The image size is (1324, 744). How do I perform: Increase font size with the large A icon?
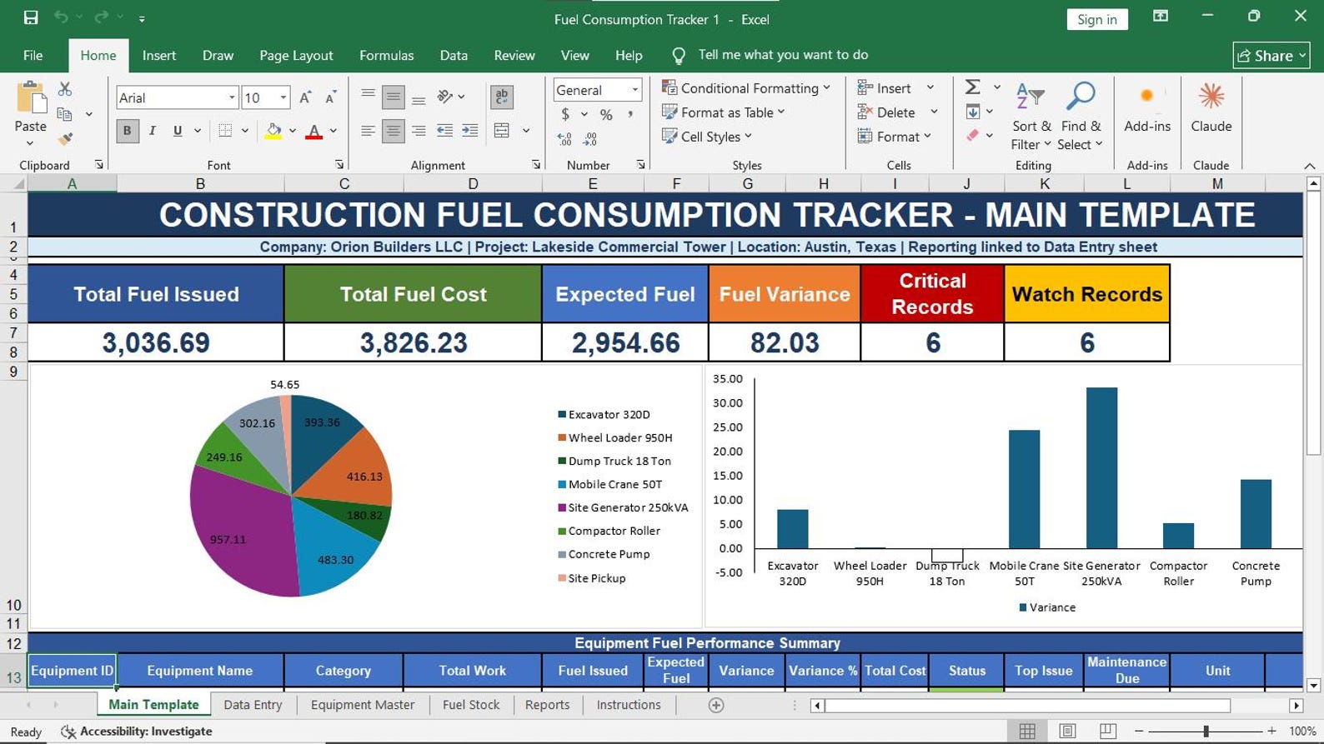point(305,97)
